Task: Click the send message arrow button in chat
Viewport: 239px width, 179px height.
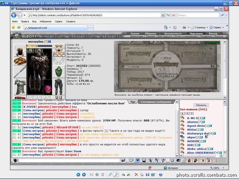Action: pos(123,160)
